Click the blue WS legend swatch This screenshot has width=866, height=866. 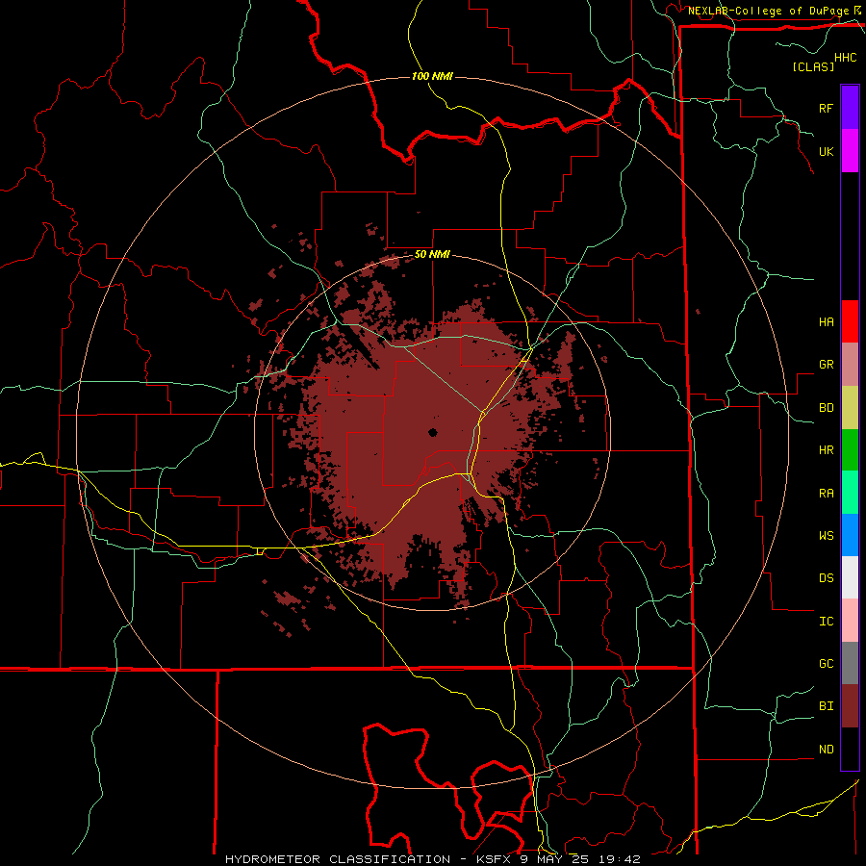pyautogui.click(x=850, y=535)
